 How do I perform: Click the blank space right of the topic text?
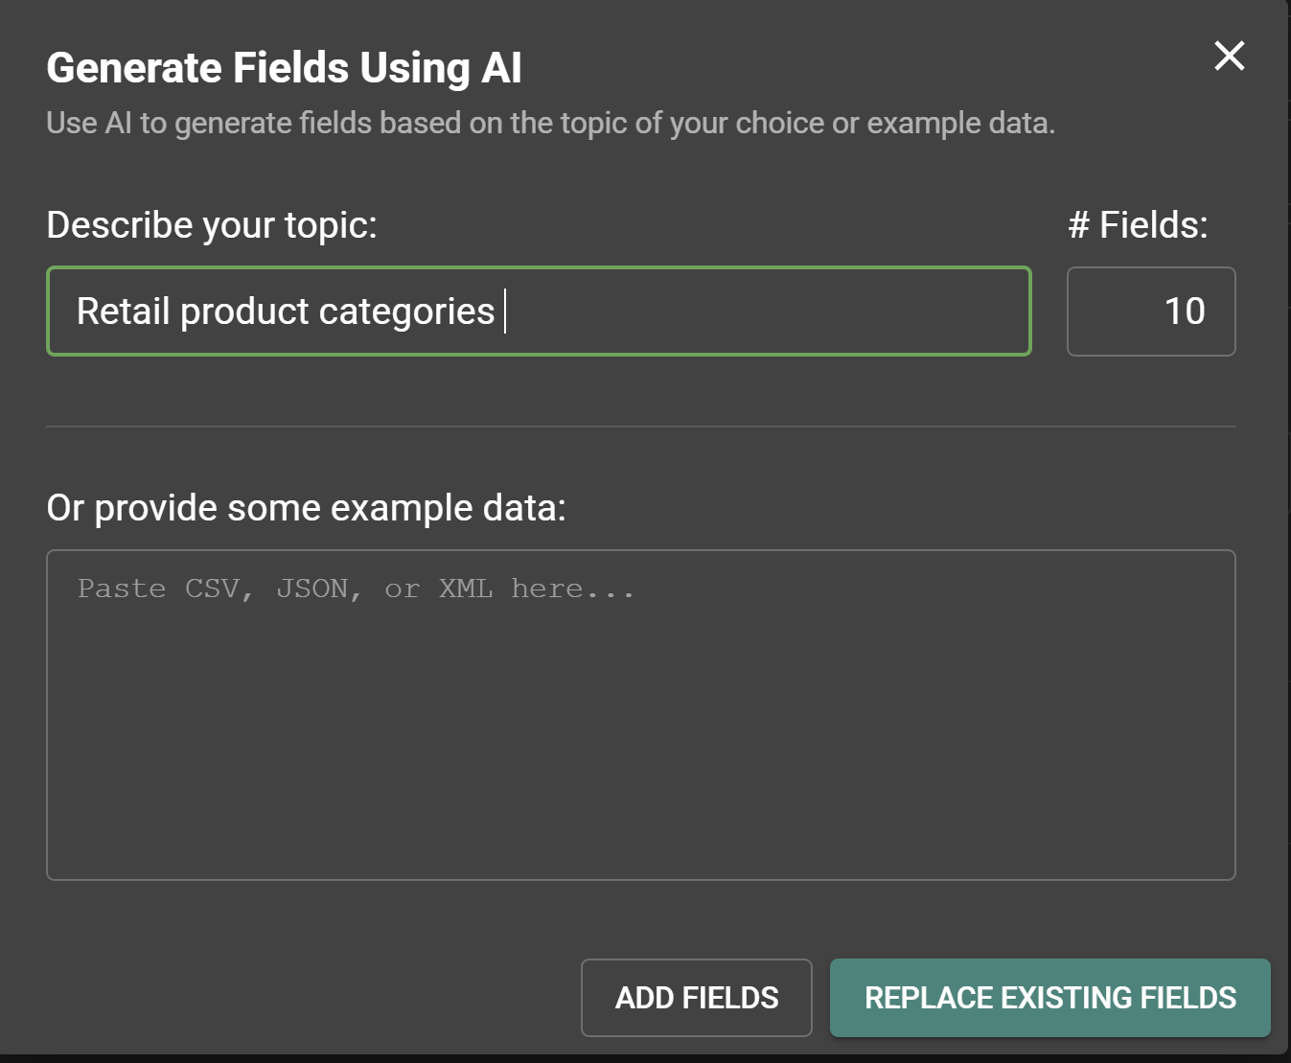[x=767, y=312]
